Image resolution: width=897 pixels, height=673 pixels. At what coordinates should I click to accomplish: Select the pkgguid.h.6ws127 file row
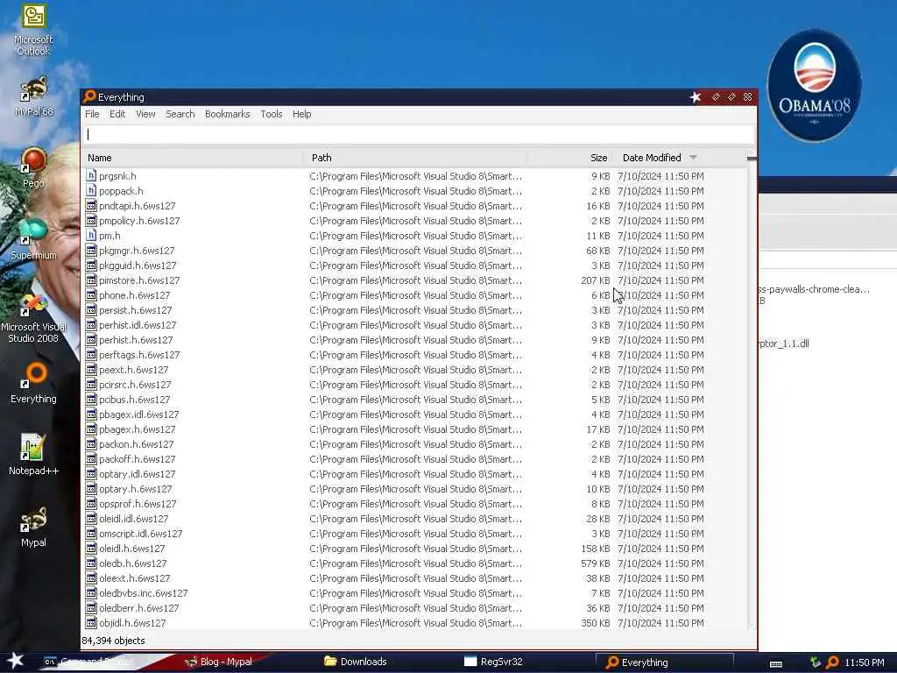point(414,265)
